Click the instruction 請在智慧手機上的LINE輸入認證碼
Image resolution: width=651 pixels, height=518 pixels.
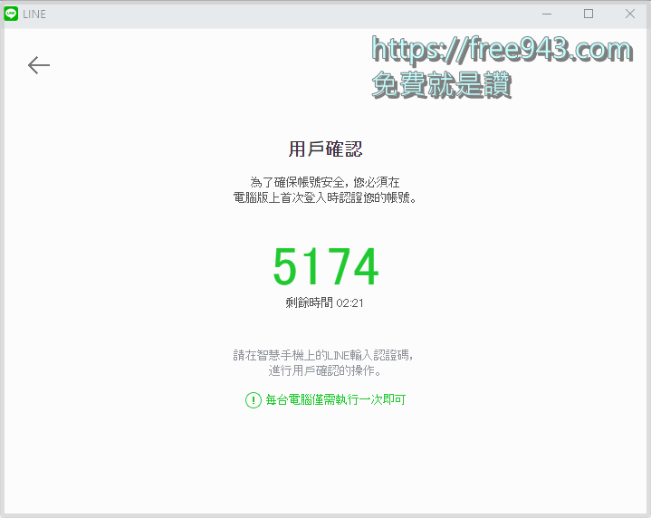click(x=321, y=355)
